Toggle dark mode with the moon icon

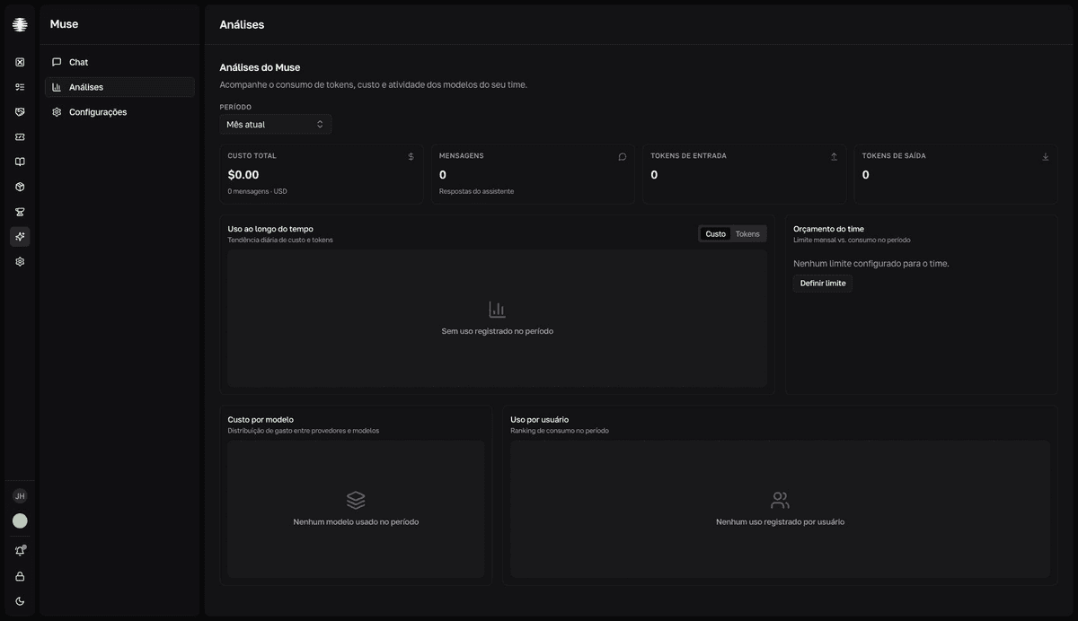coord(20,601)
